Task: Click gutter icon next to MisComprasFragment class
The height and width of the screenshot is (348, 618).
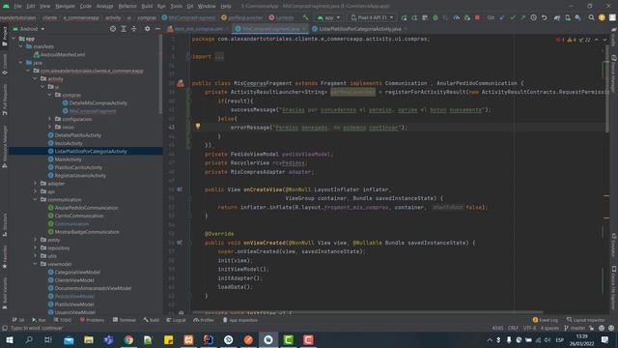Action: [x=181, y=83]
